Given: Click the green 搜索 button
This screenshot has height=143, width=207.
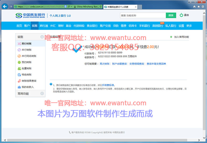Looking at the screenshot, I should click(171, 15).
